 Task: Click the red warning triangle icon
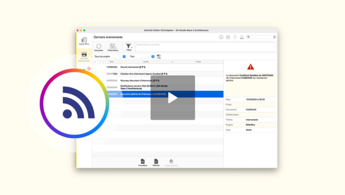[250, 67]
